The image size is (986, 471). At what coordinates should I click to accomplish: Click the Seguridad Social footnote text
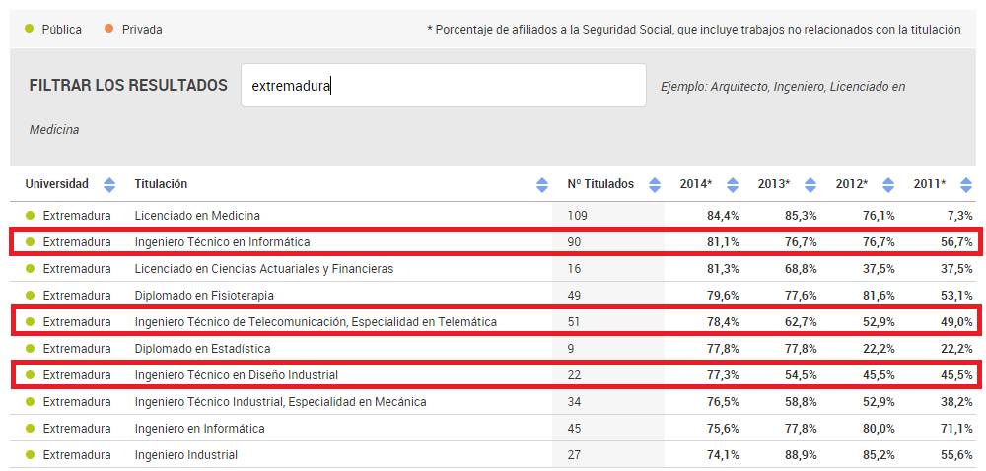coord(693,29)
